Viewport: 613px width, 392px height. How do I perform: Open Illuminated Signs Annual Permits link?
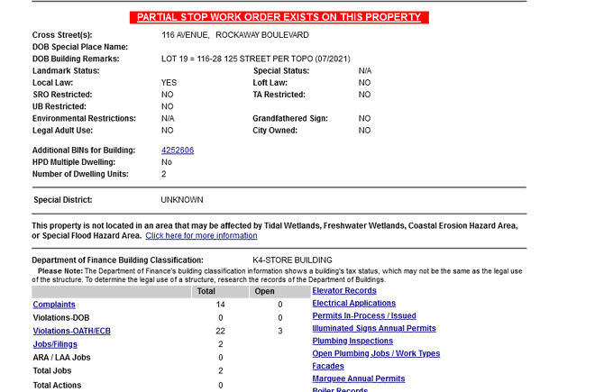click(x=374, y=328)
